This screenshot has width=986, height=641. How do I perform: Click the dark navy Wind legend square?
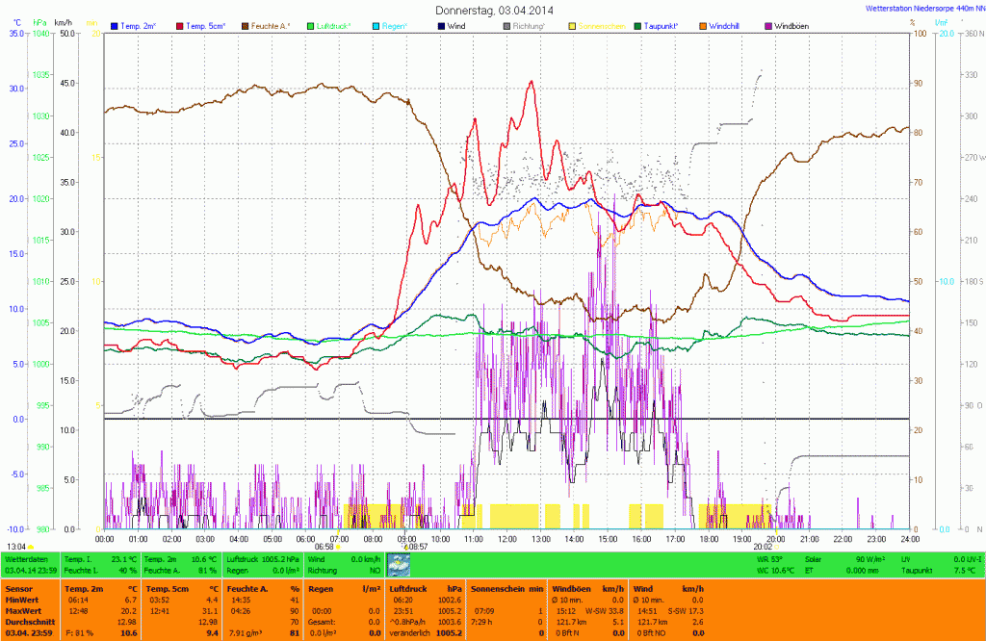(x=441, y=26)
